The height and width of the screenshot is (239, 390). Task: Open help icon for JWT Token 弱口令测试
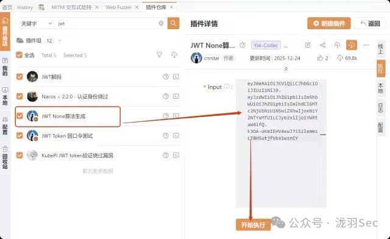166,135
